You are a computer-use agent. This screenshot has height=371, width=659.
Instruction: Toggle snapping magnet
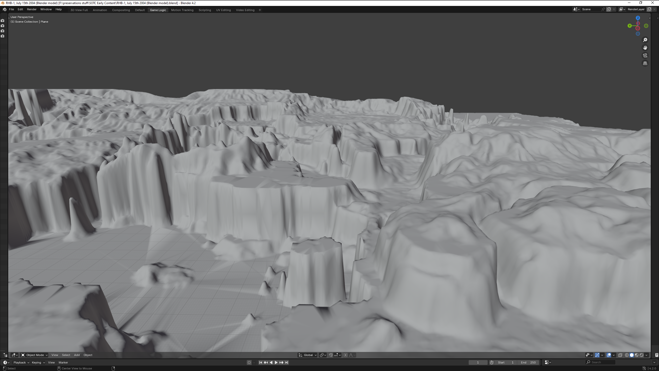click(x=331, y=355)
